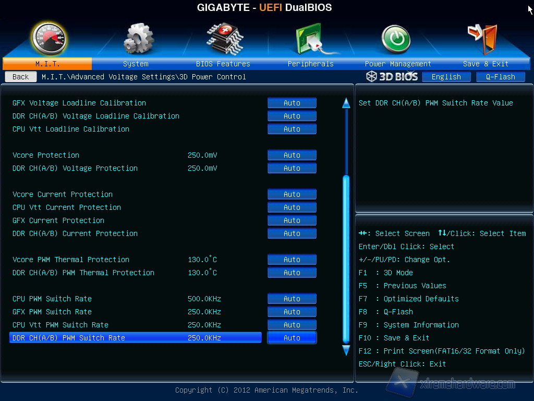Click the Save & Exit door icon

tap(482, 39)
